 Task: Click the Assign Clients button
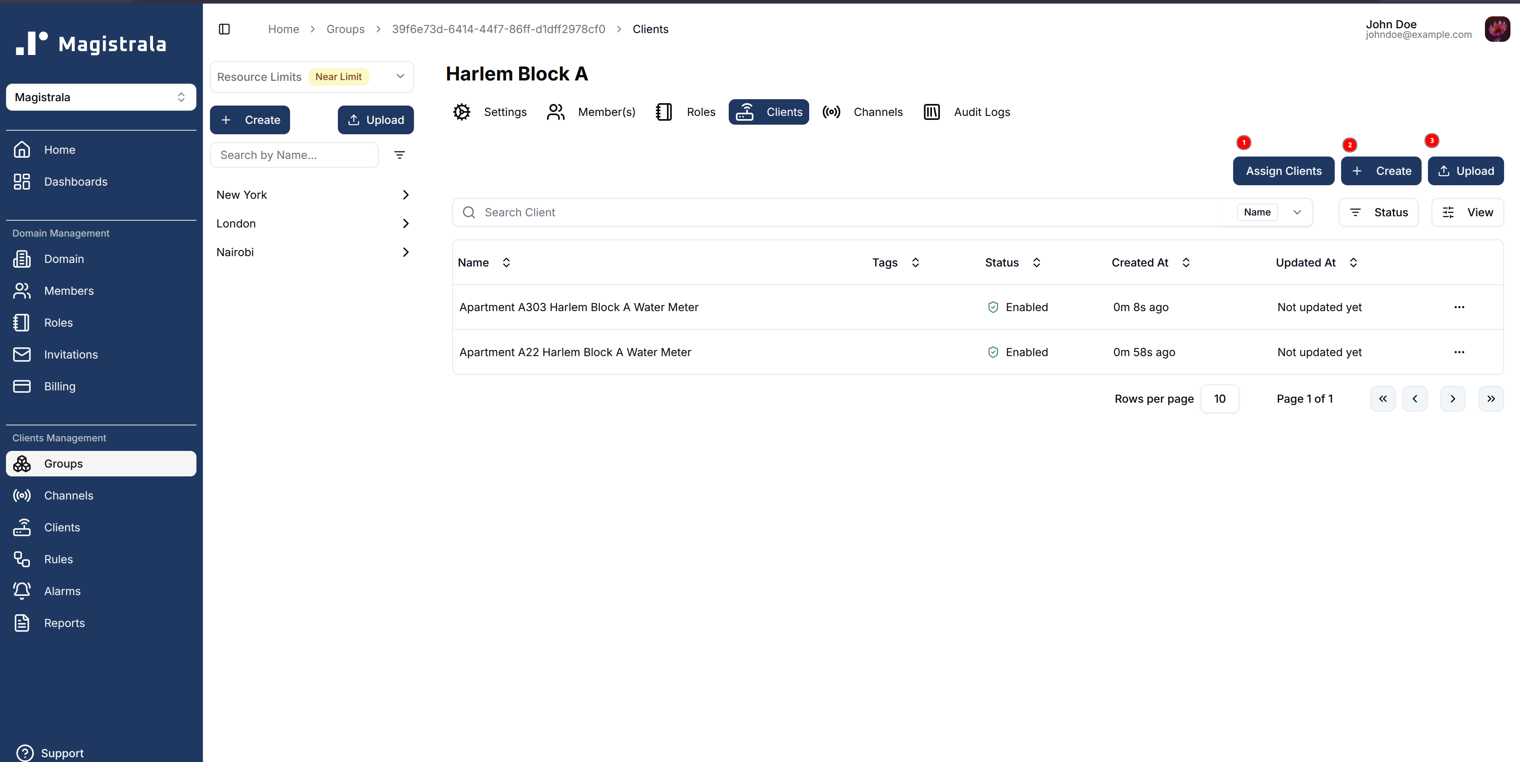(x=1283, y=171)
